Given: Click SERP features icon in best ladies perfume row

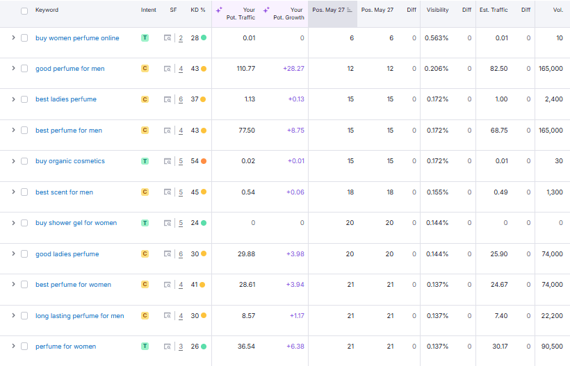Looking at the screenshot, I should point(168,99).
